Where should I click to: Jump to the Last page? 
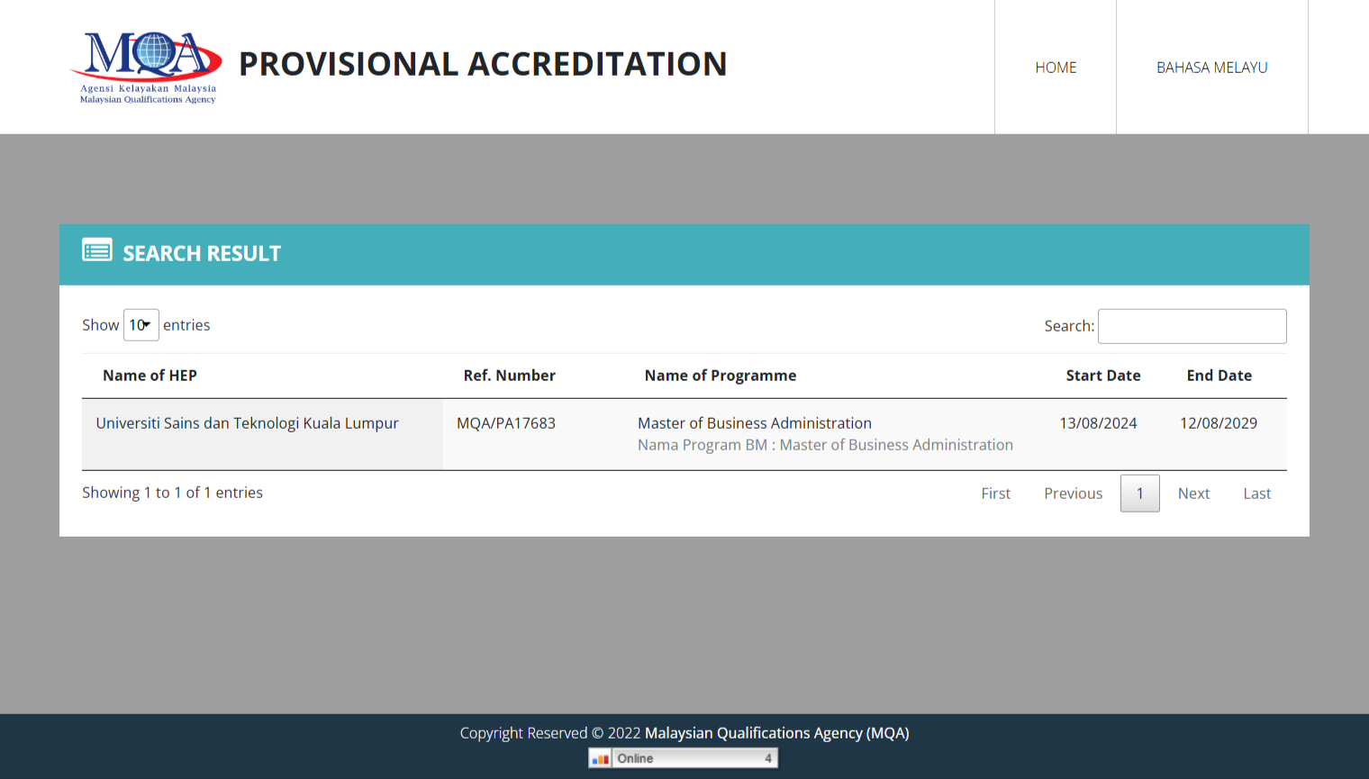[x=1256, y=494]
